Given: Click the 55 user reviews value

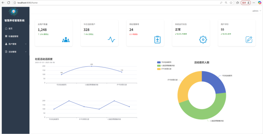Looking at the screenshot, I should pyautogui.click(x=222, y=30).
